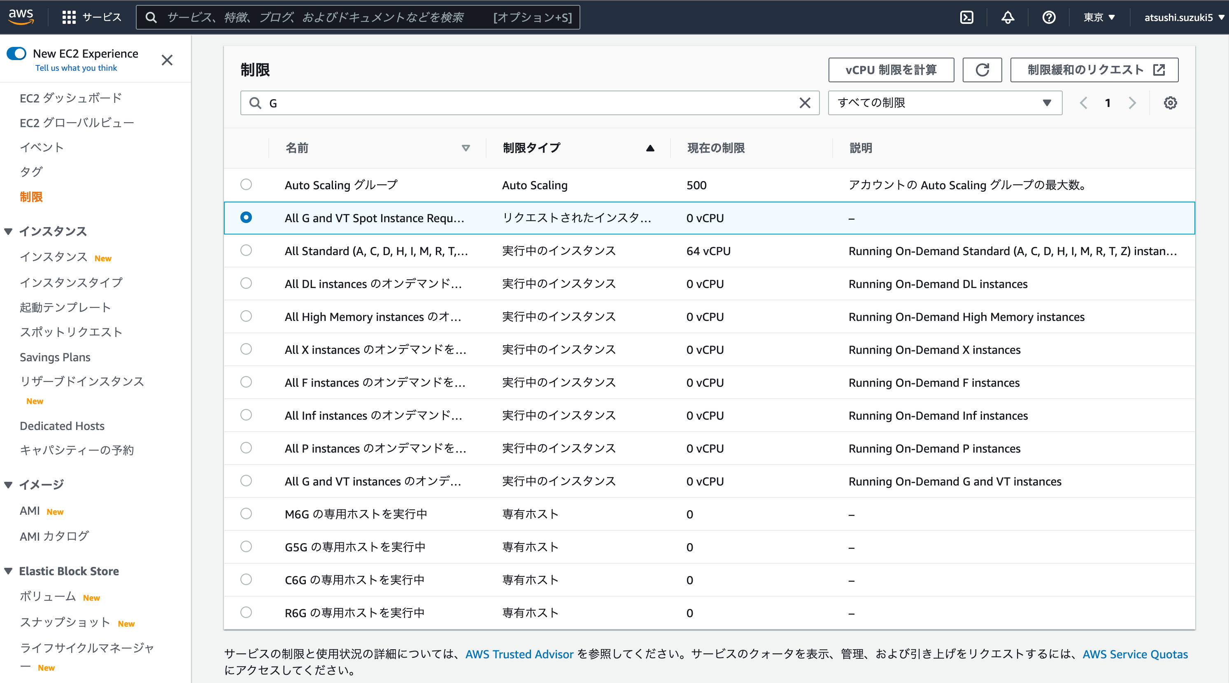
Task: Collapse the インスタンス sidebar section
Action: 8,231
